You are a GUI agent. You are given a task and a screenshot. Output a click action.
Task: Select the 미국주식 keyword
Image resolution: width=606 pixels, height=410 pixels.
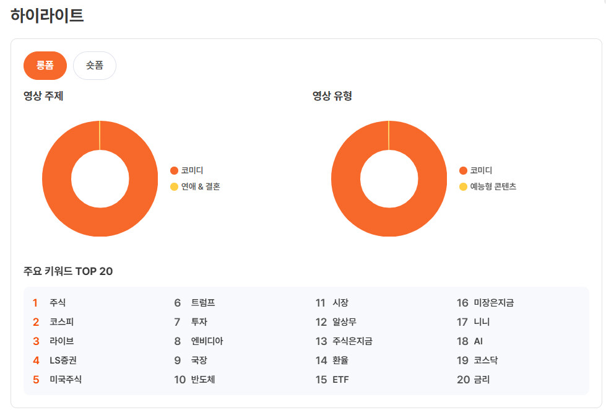point(66,380)
